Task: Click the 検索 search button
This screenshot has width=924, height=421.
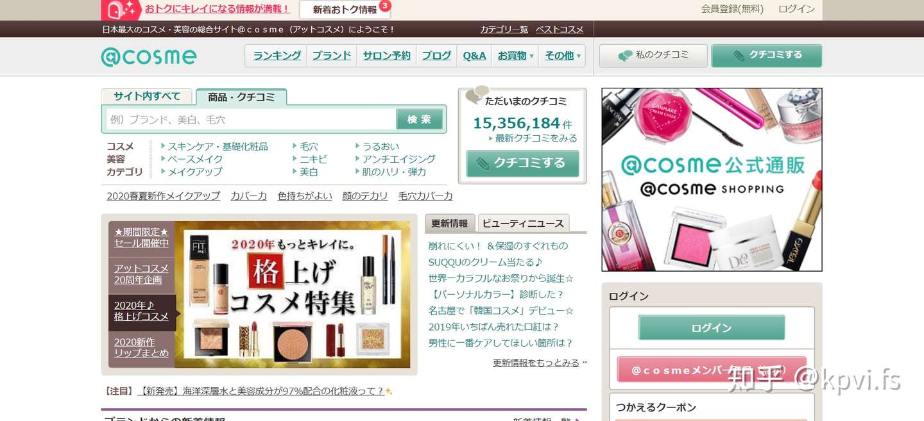Action: click(x=420, y=119)
